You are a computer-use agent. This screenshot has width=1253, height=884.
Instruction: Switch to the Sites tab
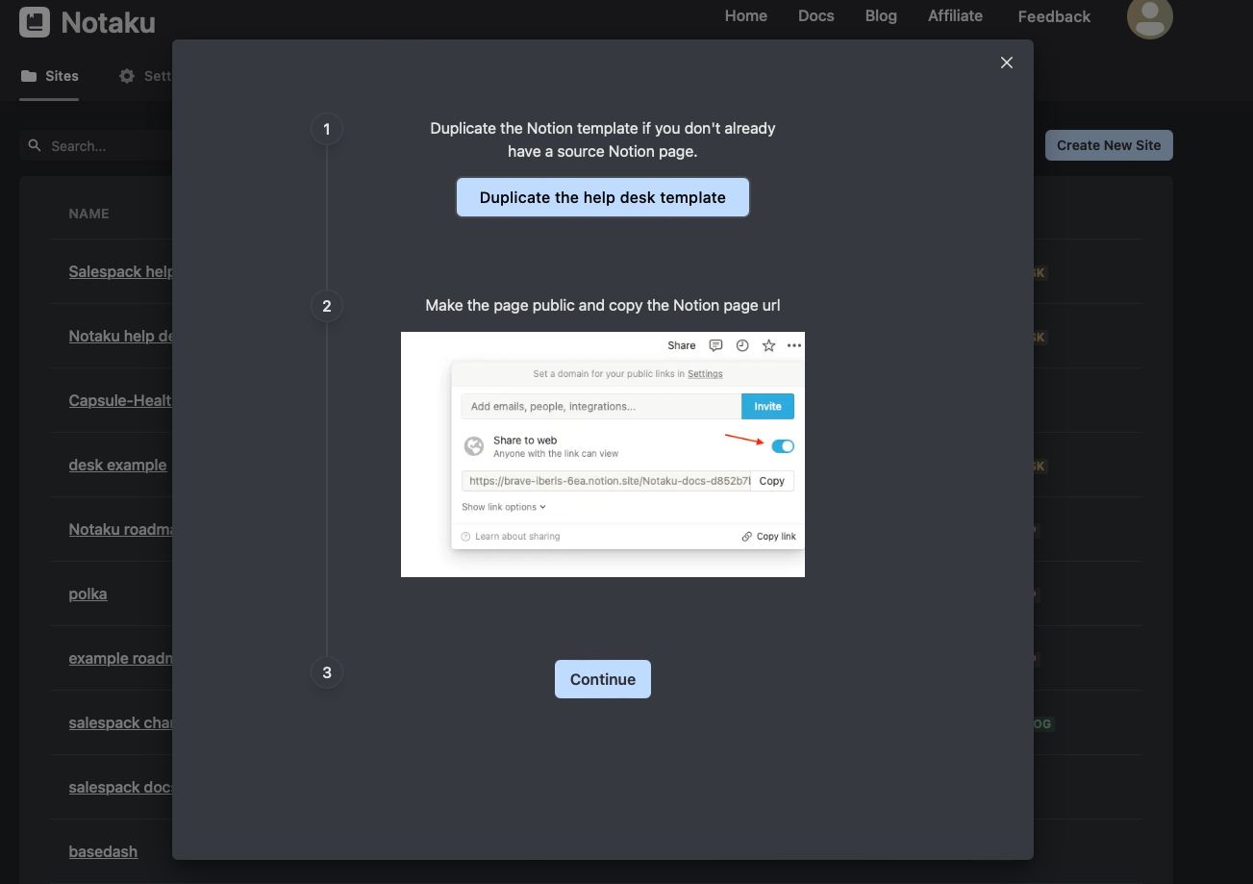click(x=49, y=76)
